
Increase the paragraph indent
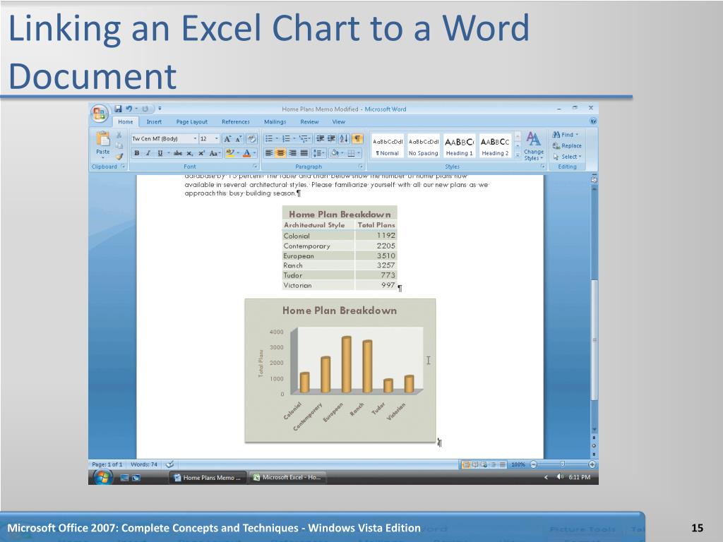(331, 139)
